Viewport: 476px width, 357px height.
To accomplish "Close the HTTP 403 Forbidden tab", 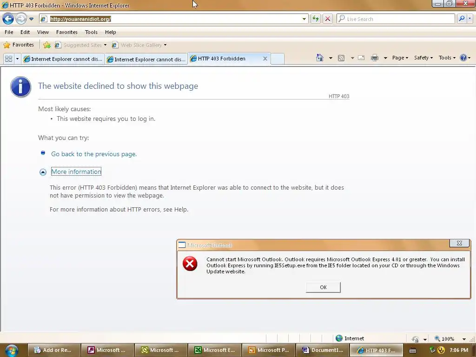I will [x=265, y=59].
